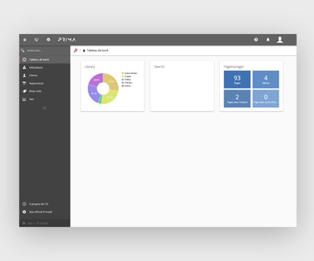Open the user profile avatar menu
This screenshot has width=314, height=261.
pyautogui.click(x=280, y=40)
